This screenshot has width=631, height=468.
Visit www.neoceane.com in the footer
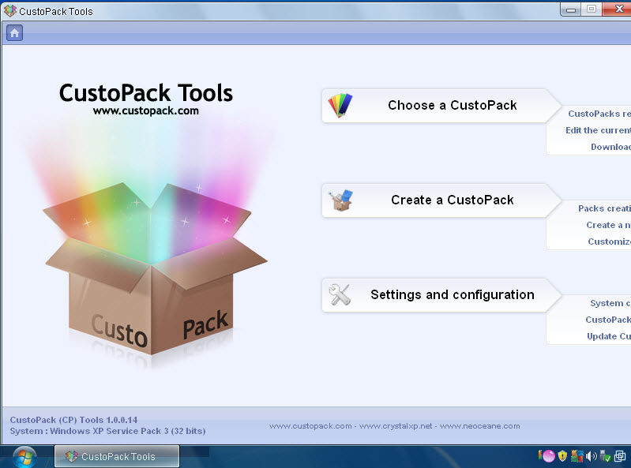pos(479,426)
